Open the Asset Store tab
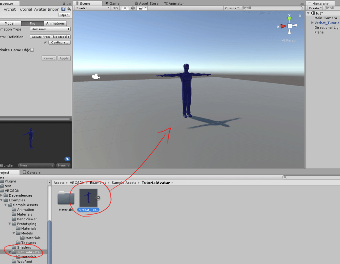This screenshot has height=264, width=340. [146, 3]
